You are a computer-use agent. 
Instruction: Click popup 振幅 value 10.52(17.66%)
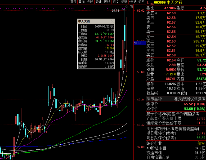click(104, 59)
